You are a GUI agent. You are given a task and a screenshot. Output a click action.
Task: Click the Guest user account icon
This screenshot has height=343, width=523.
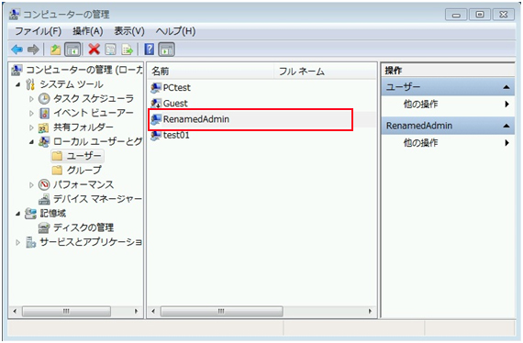pyautogui.click(x=156, y=104)
